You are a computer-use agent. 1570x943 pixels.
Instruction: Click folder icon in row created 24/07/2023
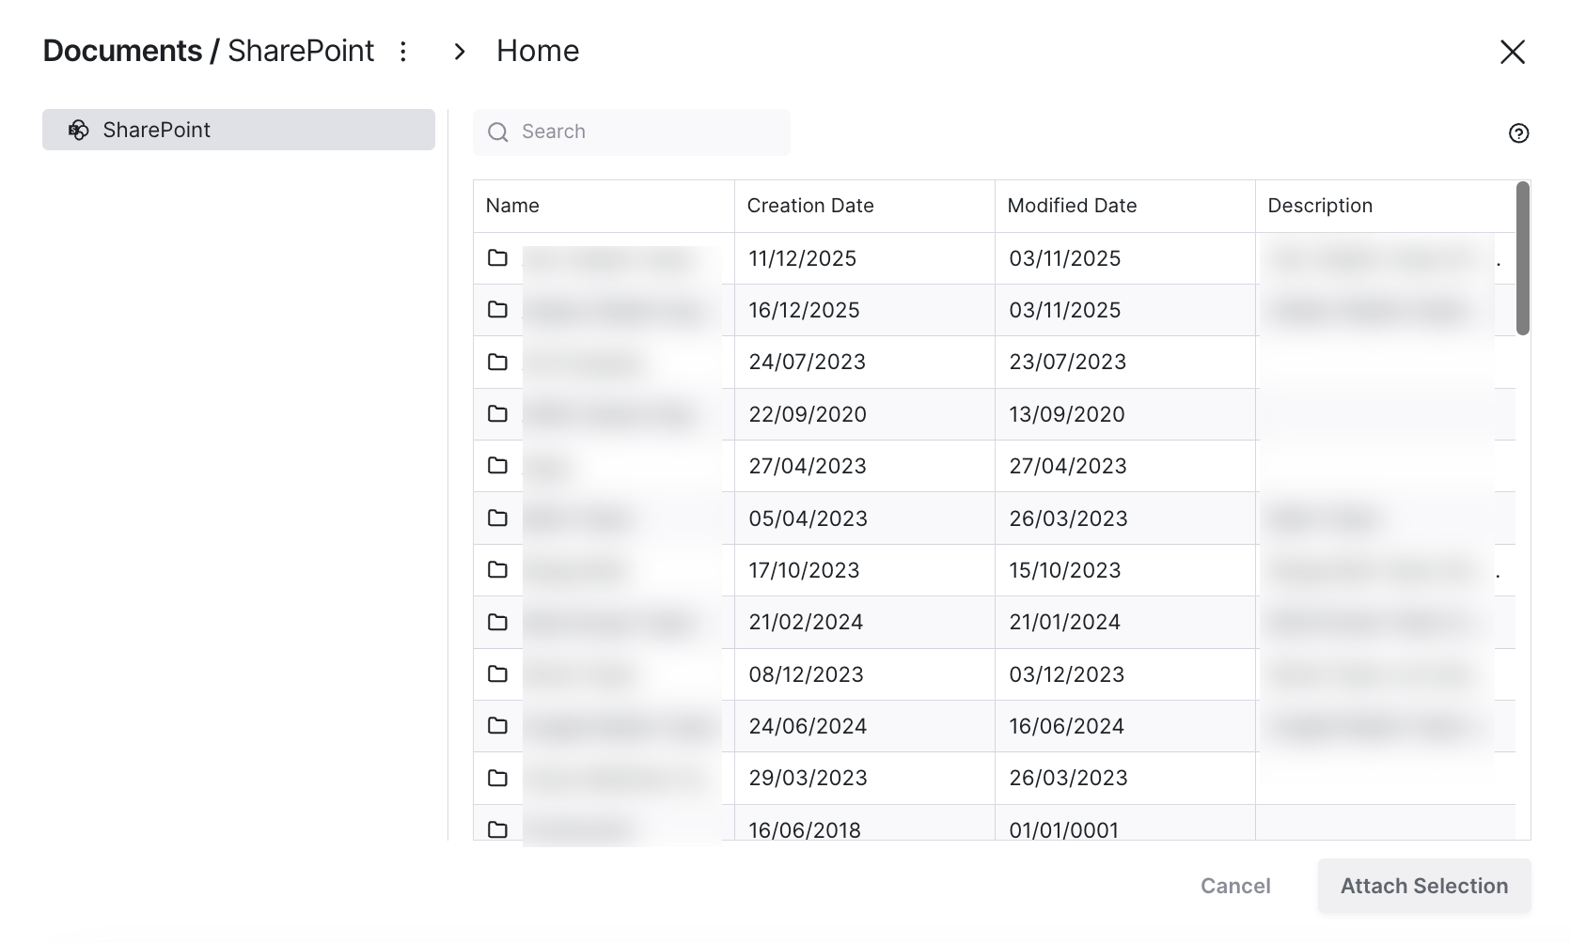498,363
